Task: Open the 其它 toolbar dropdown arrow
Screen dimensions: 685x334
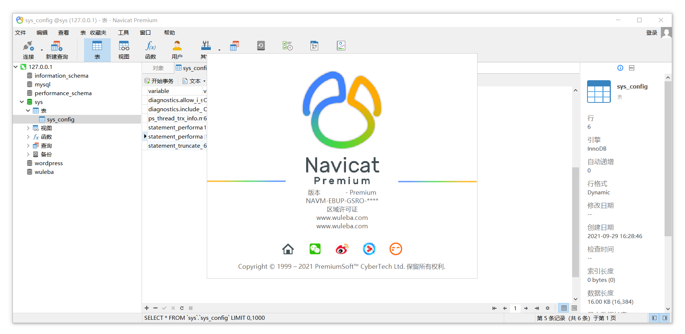Action: click(x=219, y=50)
